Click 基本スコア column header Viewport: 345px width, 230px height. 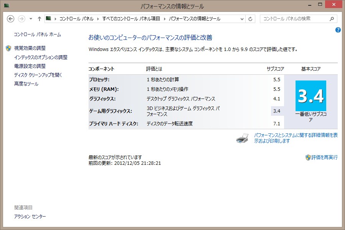tap(310, 69)
